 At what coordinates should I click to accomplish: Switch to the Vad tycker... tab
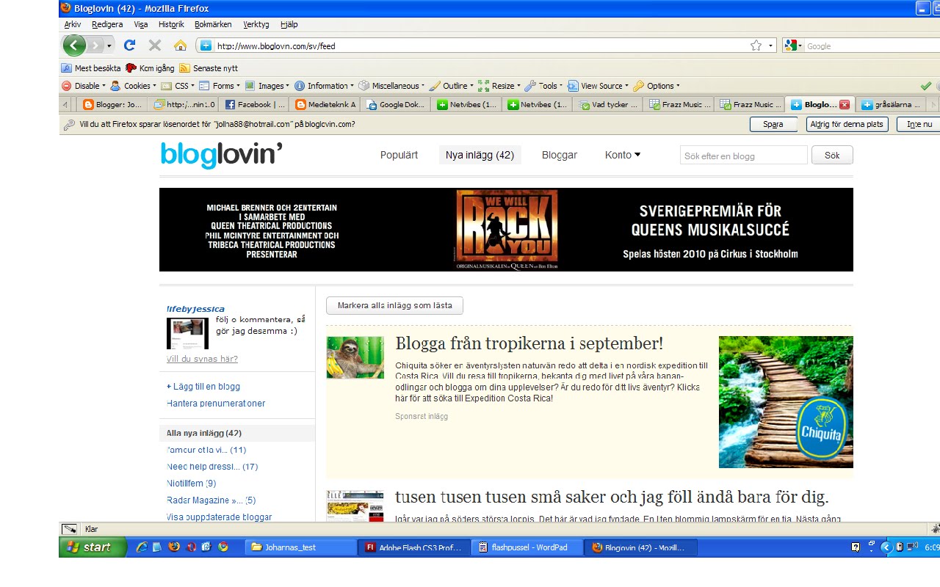click(x=608, y=105)
